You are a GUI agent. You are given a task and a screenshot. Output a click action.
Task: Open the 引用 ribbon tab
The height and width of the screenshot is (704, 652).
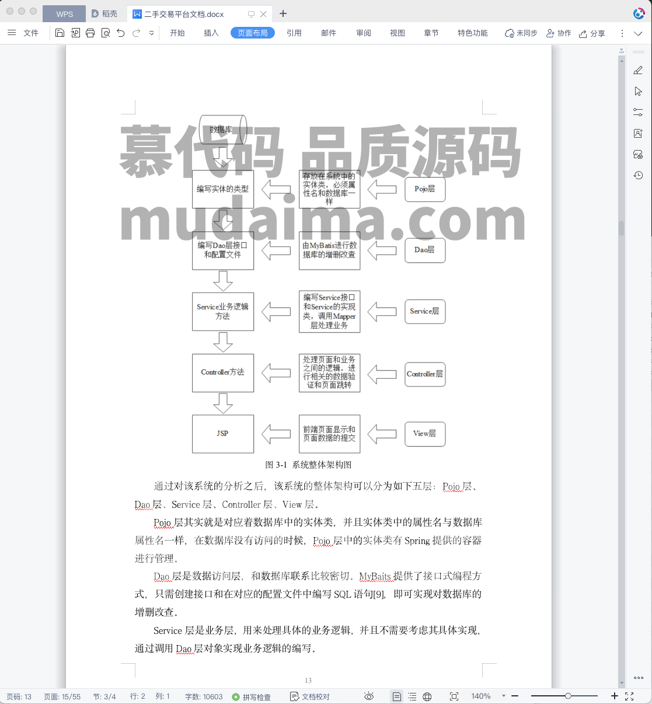tap(294, 33)
